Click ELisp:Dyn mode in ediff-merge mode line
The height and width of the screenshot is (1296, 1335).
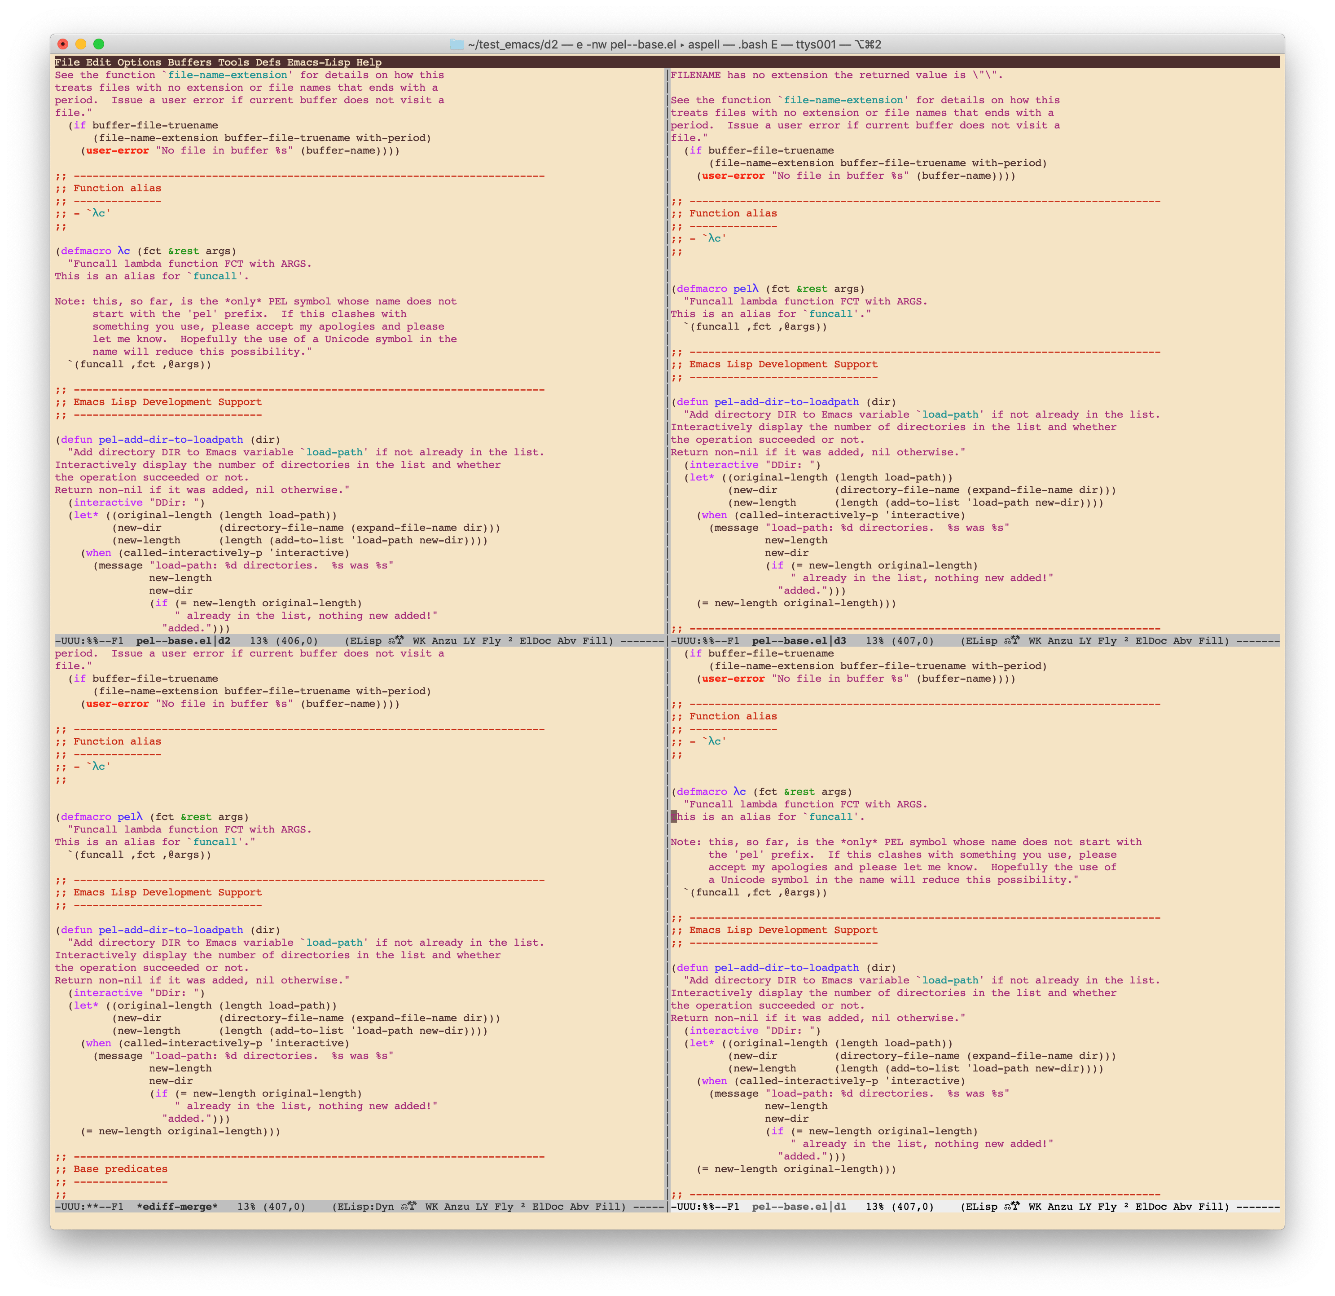pyautogui.click(x=366, y=1206)
